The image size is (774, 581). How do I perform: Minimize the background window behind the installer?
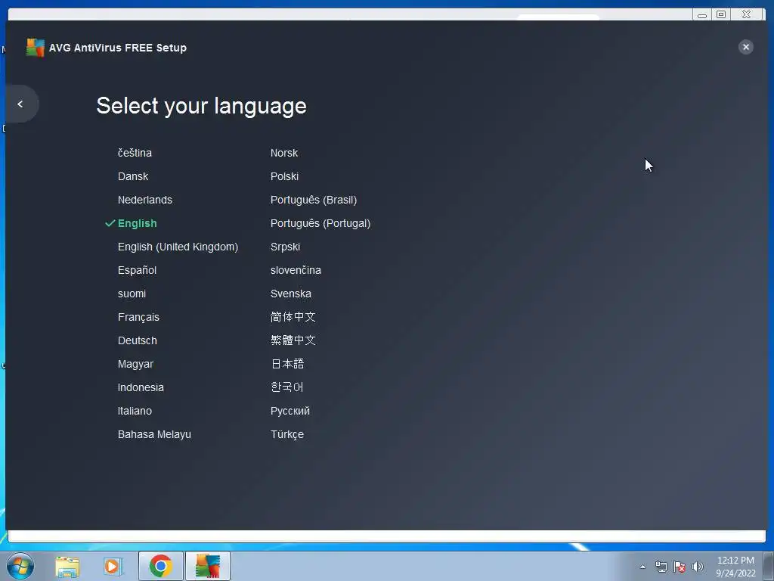click(x=702, y=15)
